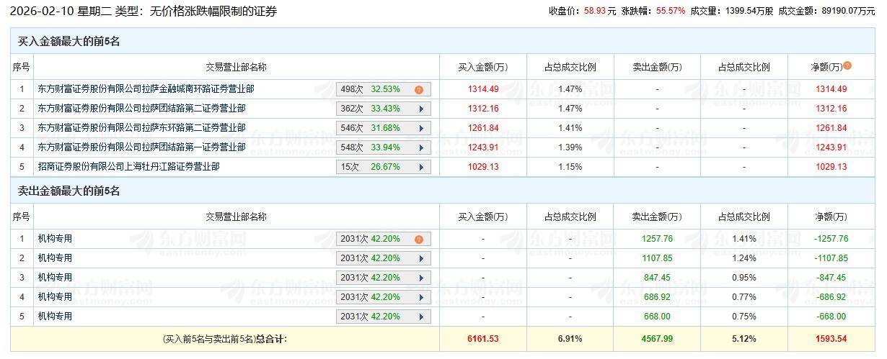Viewport: 887px width, 359px height.
Task: Click the orange help icon in first 机构专用 row
Action: (x=418, y=239)
